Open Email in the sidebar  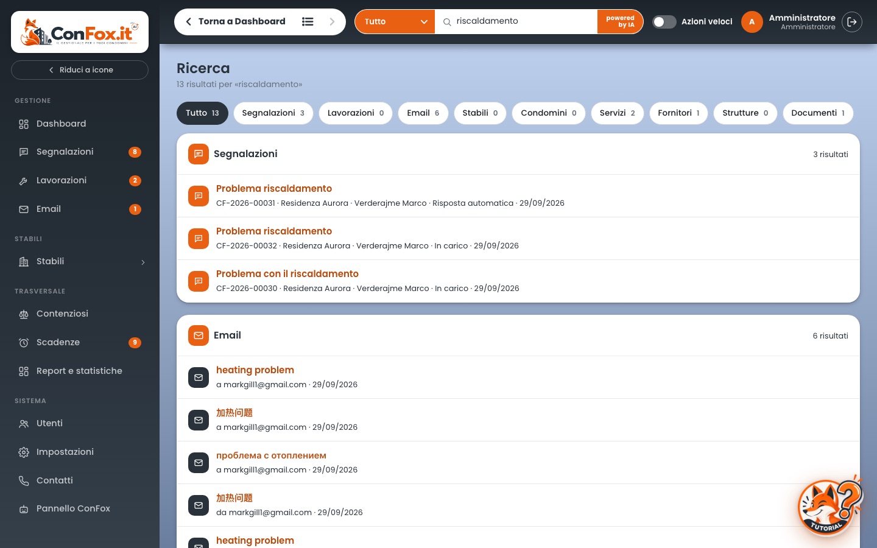pos(80,209)
